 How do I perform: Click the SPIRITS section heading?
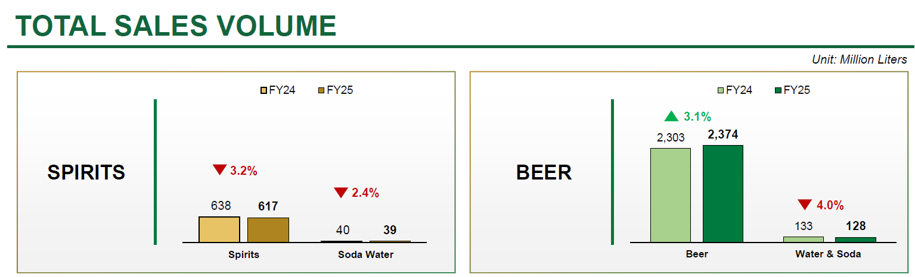86,172
